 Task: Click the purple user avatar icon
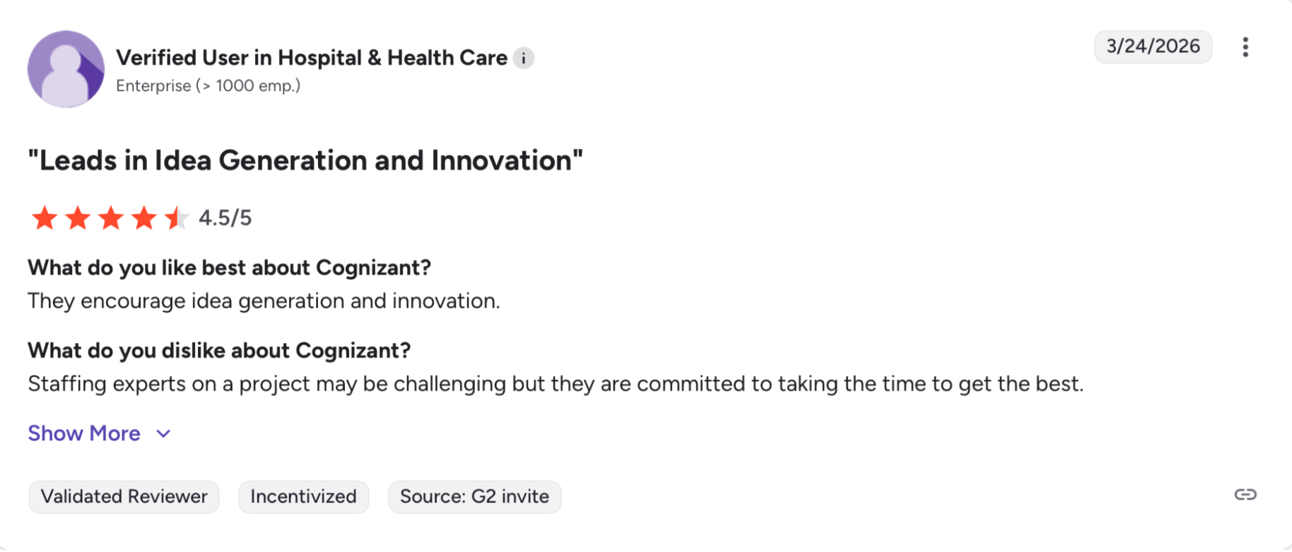coord(66,69)
